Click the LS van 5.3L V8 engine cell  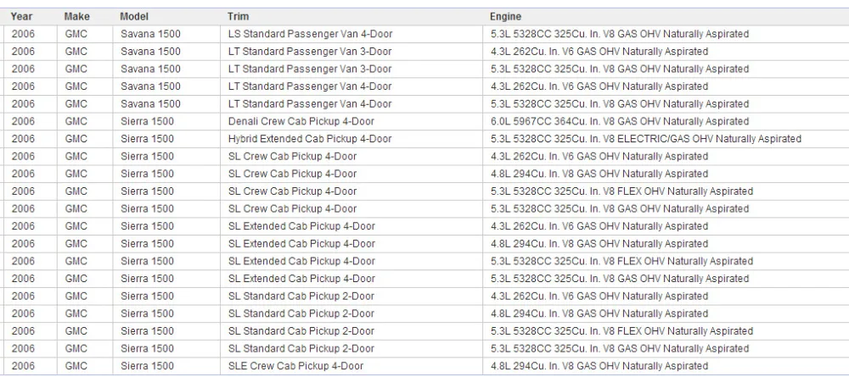666,34
